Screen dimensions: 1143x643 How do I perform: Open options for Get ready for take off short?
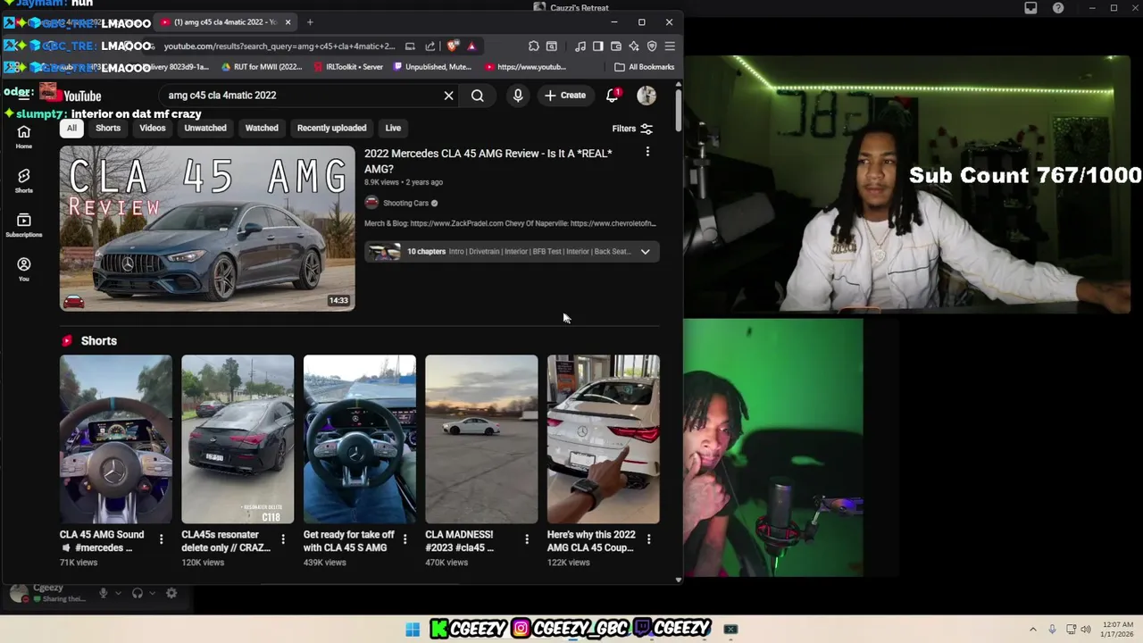405,539
